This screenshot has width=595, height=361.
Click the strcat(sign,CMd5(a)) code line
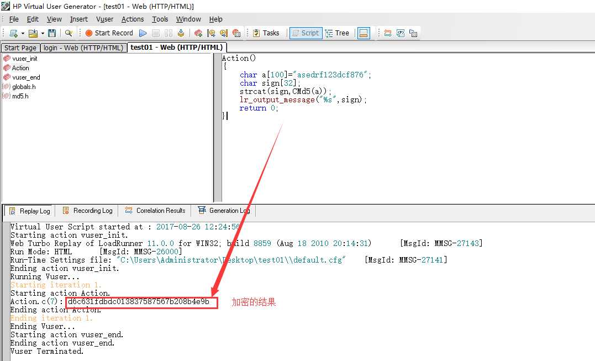click(286, 91)
